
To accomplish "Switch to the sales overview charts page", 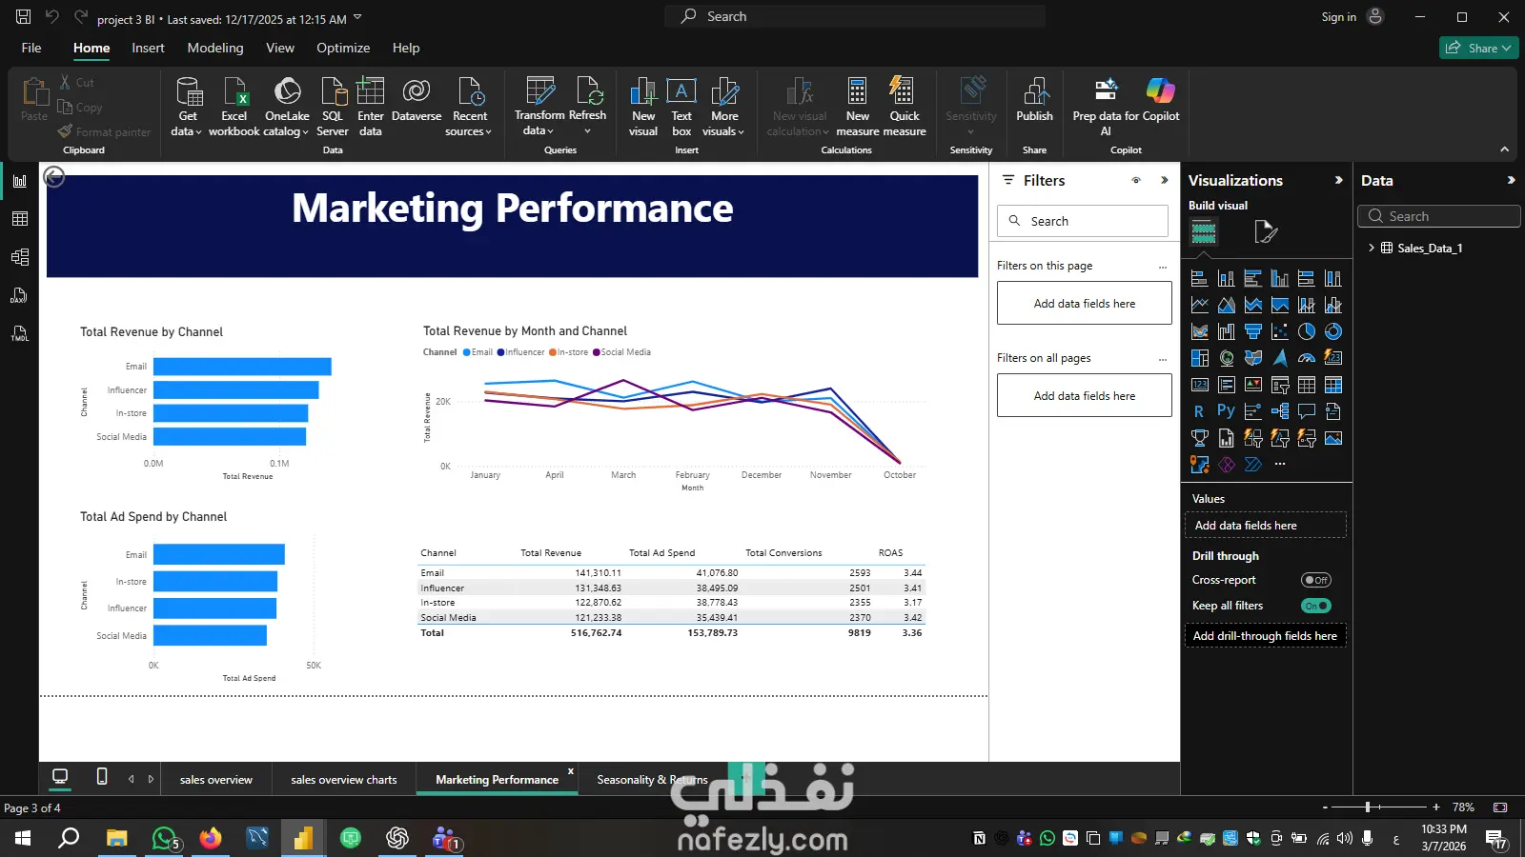I will point(344,779).
